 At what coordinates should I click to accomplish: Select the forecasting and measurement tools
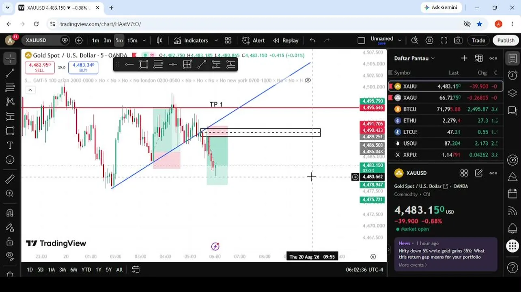point(10,116)
